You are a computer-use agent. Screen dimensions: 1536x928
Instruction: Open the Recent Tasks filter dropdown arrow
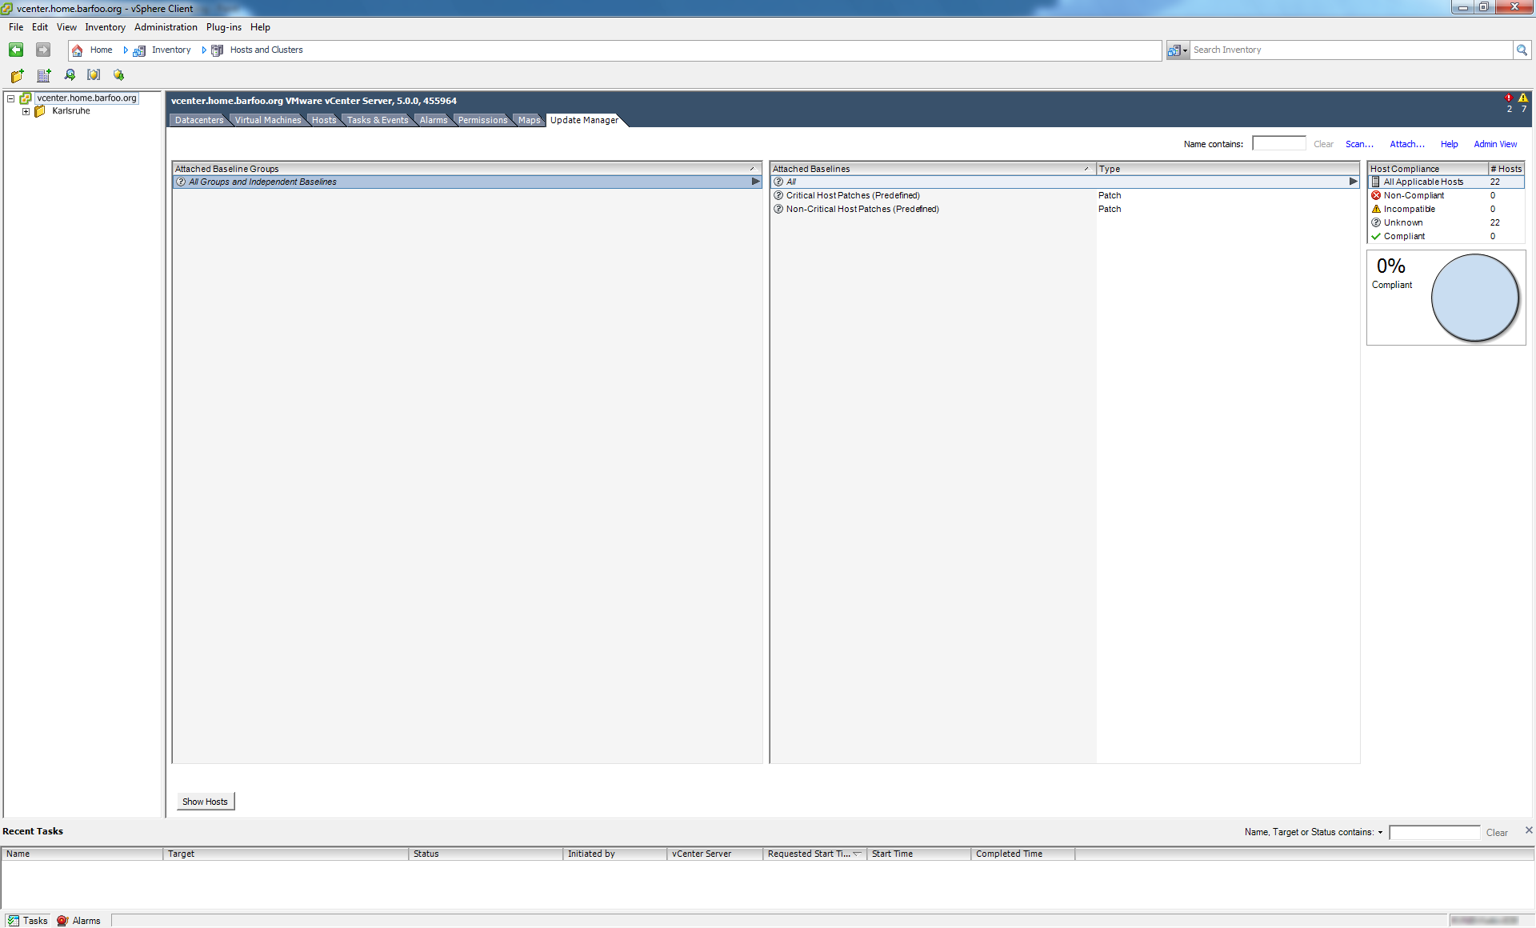(x=1380, y=833)
